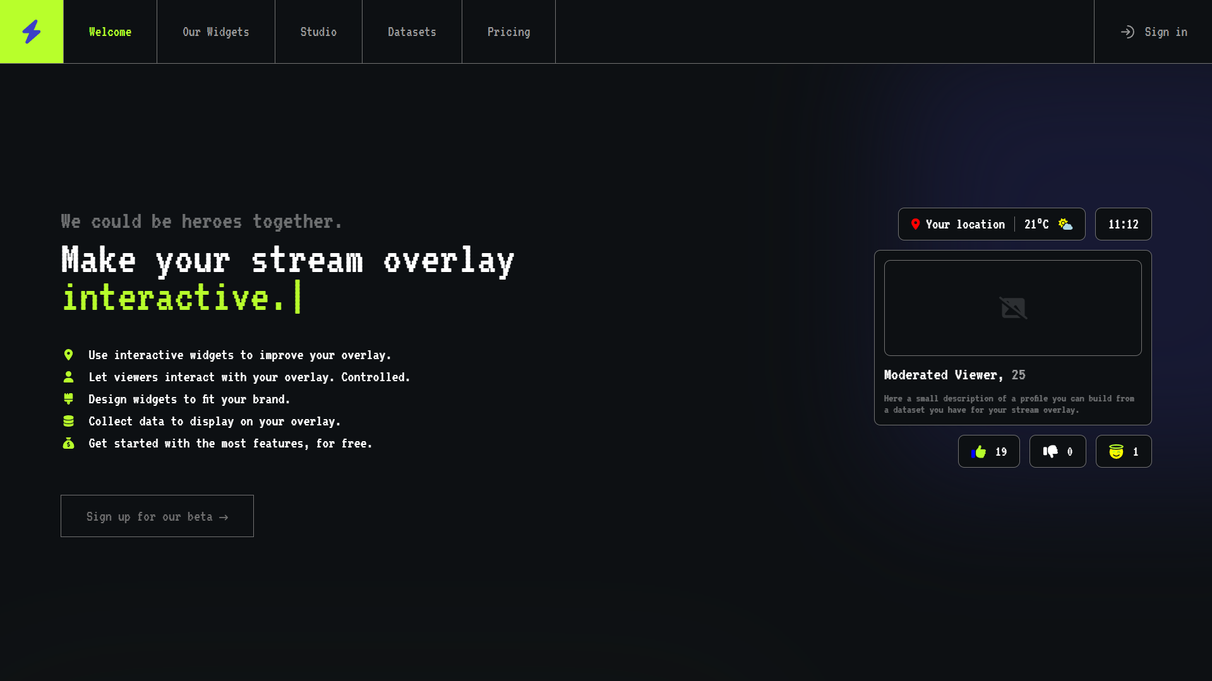
Task: Click the money bag bullet icon
Action: click(68, 443)
